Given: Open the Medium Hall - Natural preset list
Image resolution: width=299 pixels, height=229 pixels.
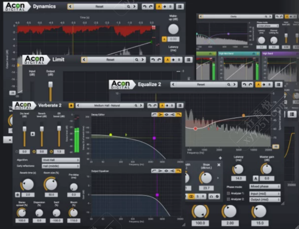Looking at the screenshot, I should 107,105.
